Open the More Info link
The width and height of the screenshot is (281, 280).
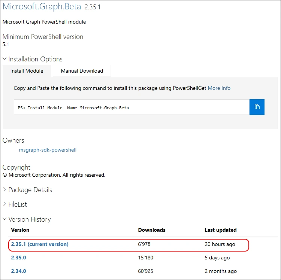coord(219,88)
